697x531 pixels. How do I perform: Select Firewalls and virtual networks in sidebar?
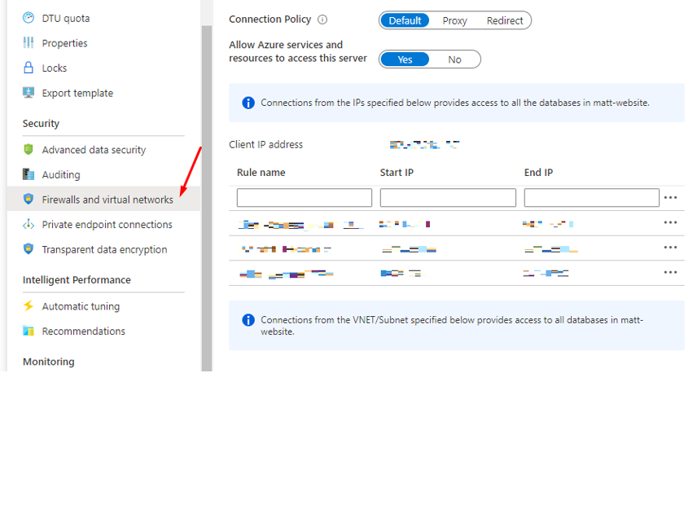106,199
